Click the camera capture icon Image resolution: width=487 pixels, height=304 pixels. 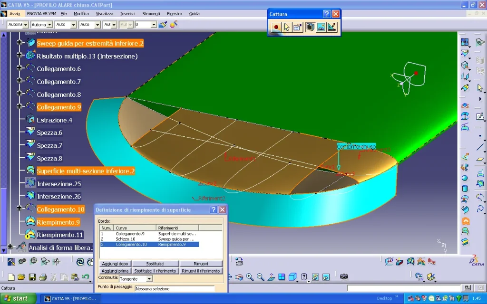[x=344, y=276]
